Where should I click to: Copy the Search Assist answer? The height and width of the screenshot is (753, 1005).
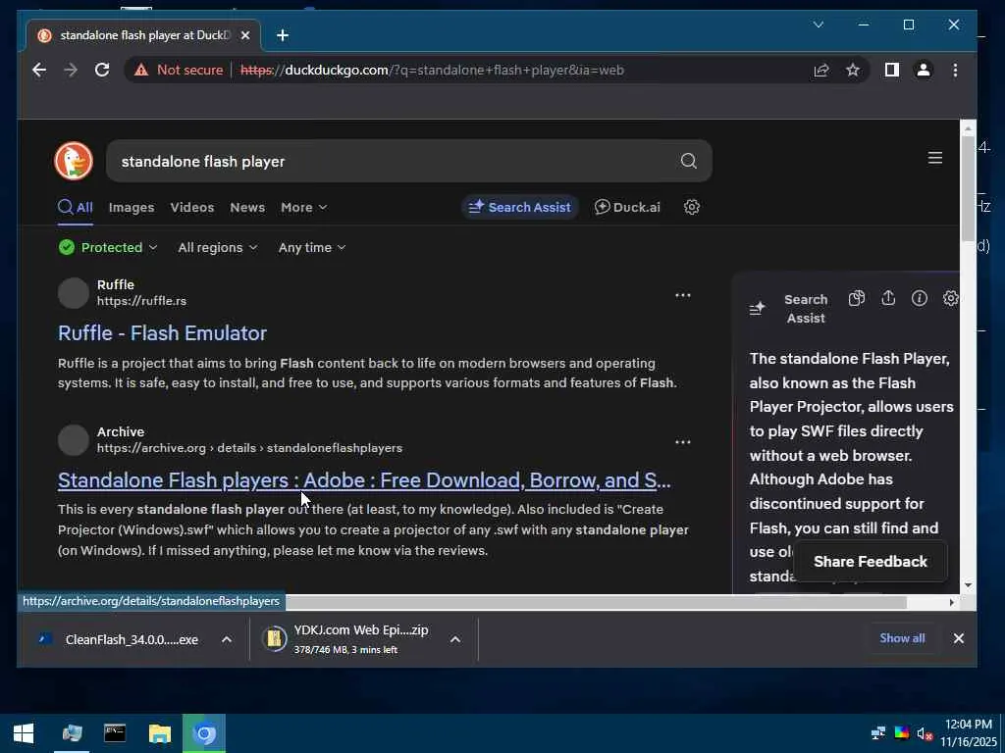(x=856, y=298)
